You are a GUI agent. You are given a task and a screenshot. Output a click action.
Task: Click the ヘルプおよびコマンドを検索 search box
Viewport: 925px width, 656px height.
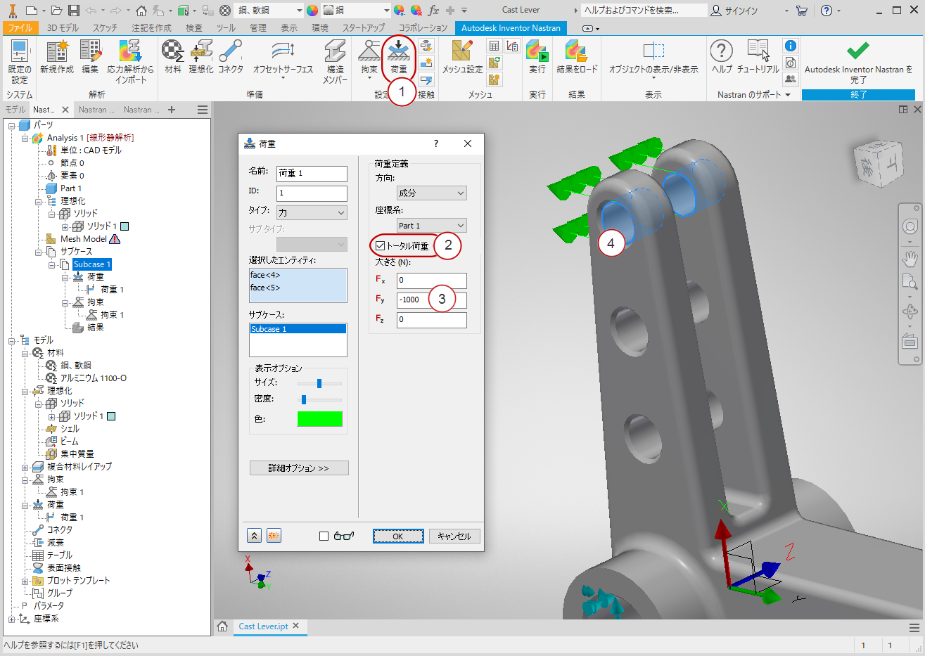click(645, 11)
